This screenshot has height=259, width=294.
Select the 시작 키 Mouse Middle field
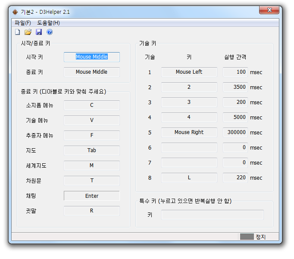point(92,57)
